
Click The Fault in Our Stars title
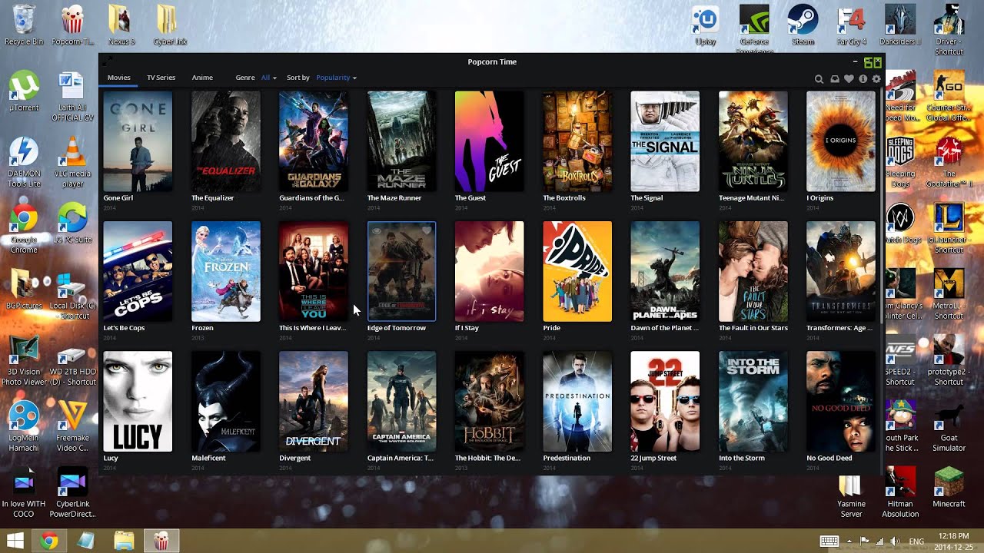(753, 328)
